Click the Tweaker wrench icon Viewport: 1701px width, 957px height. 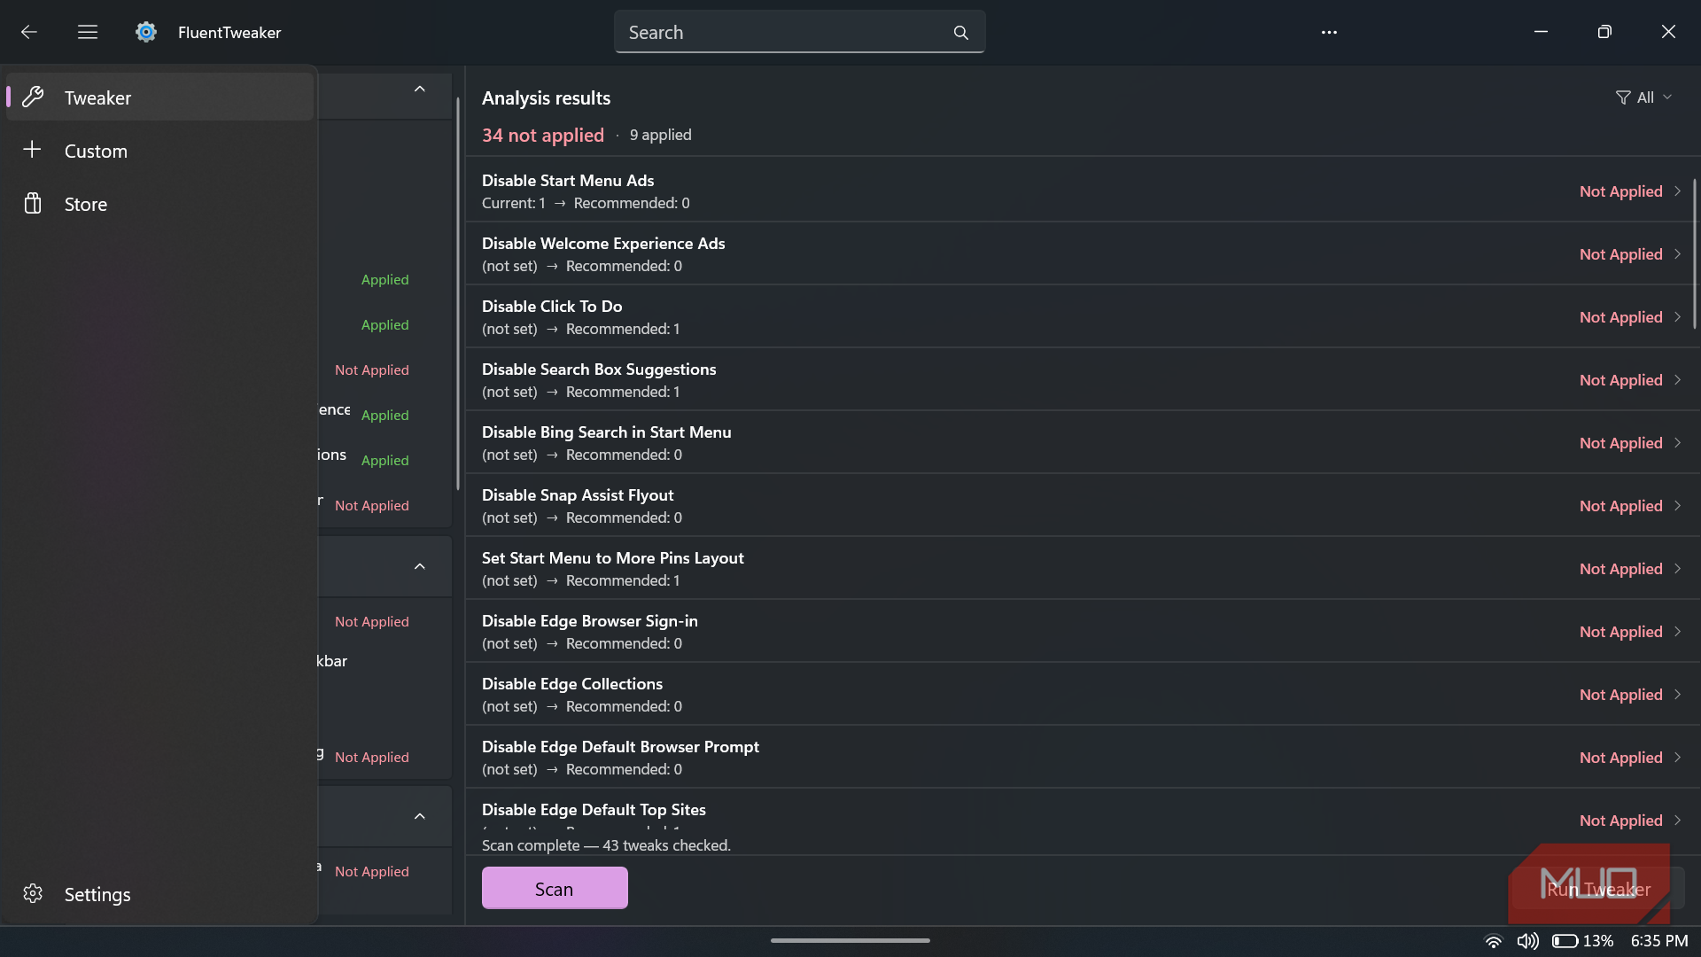pos(33,97)
